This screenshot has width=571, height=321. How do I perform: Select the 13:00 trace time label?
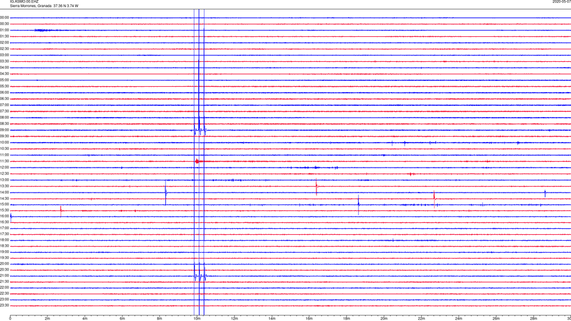pyautogui.click(x=4, y=180)
